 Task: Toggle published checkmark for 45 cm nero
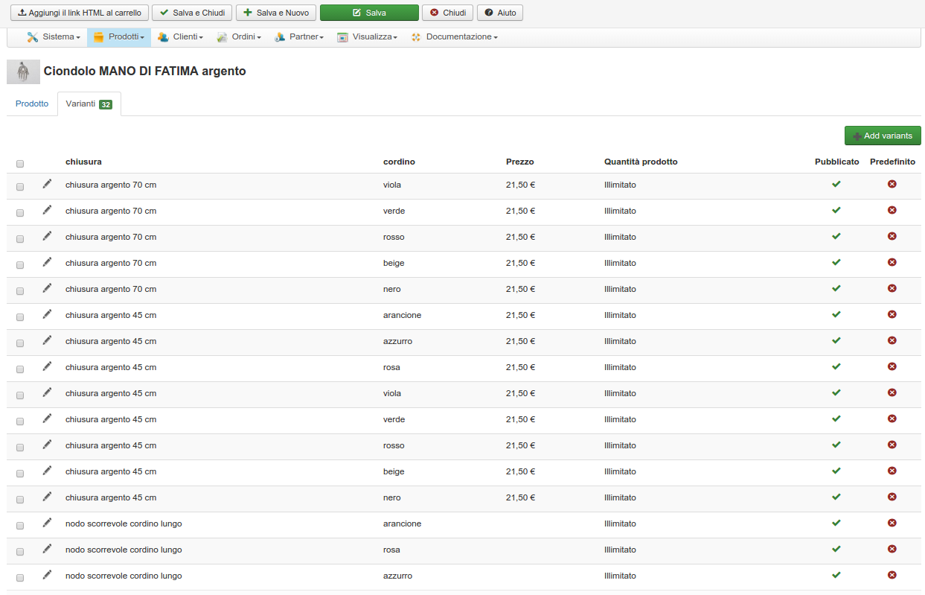836,497
